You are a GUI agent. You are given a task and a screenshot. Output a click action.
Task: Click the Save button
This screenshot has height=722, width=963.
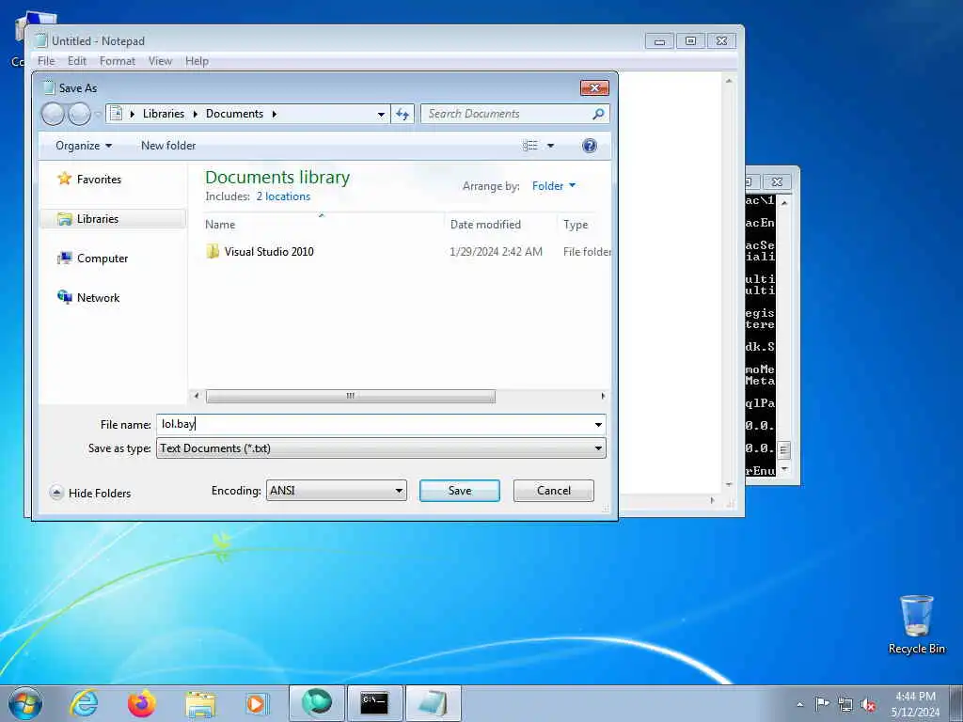459,491
